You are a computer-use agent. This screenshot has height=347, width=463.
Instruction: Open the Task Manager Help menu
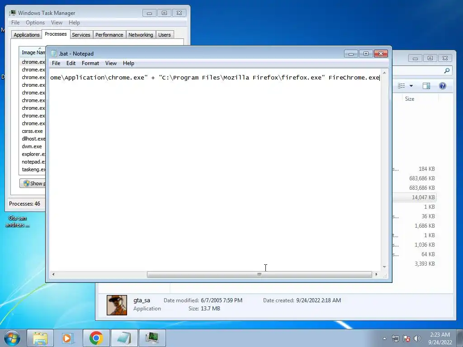pos(74,23)
